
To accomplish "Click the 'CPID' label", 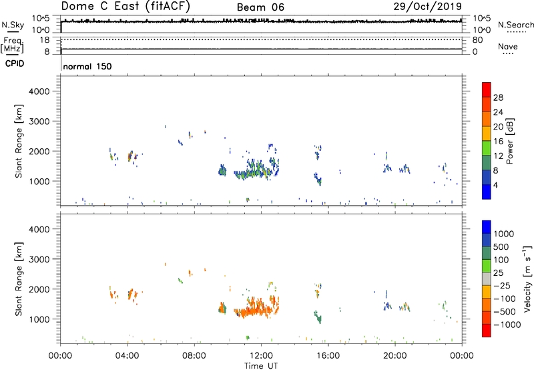I will coord(15,63).
